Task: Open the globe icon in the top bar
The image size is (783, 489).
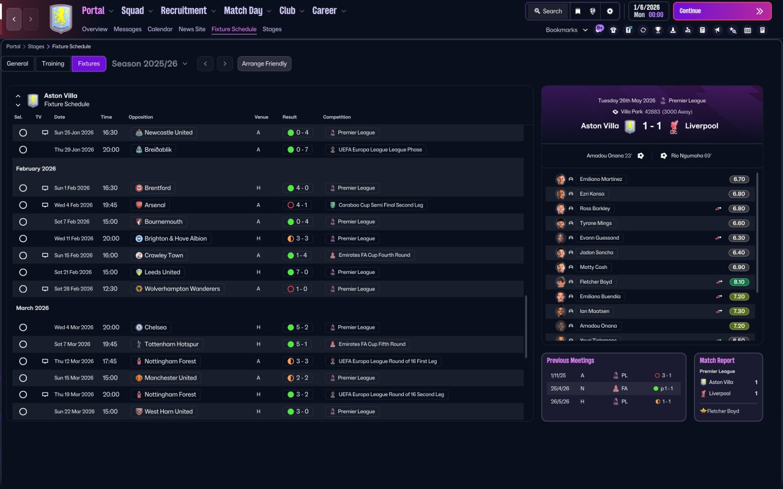Action: pos(593,11)
